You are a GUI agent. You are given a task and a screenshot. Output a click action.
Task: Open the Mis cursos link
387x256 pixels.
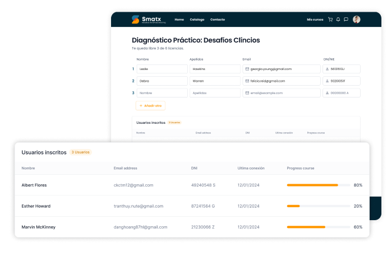point(315,20)
